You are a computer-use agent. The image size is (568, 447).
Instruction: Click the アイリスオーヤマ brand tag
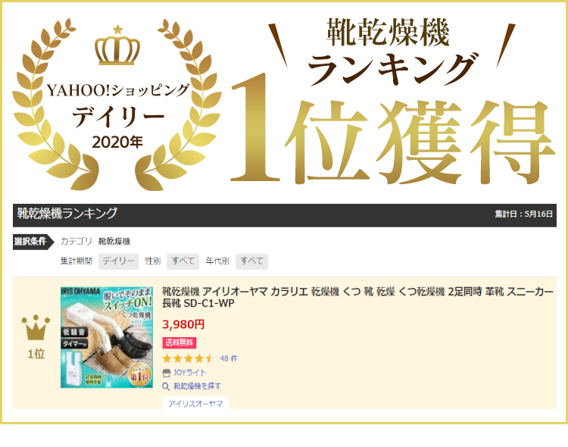point(195,404)
